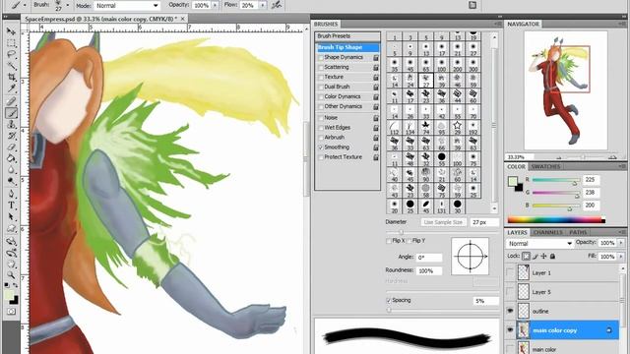Switch to the Paths tab
630x354 pixels.
(578, 232)
